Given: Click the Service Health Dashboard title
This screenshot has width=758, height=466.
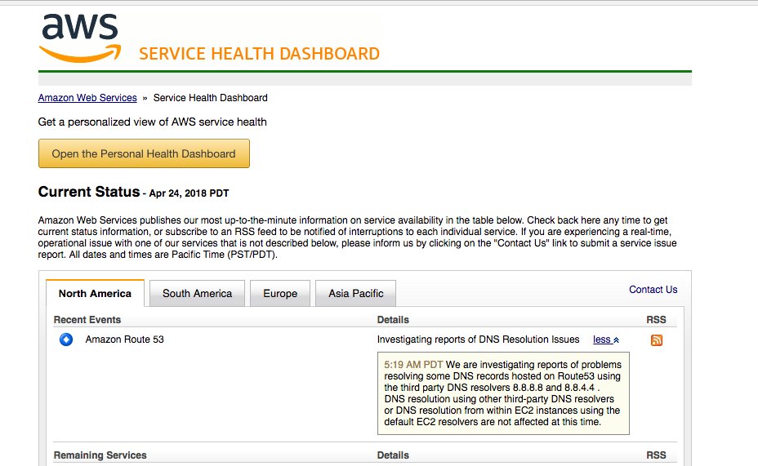Looking at the screenshot, I should pyautogui.click(x=259, y=54).
